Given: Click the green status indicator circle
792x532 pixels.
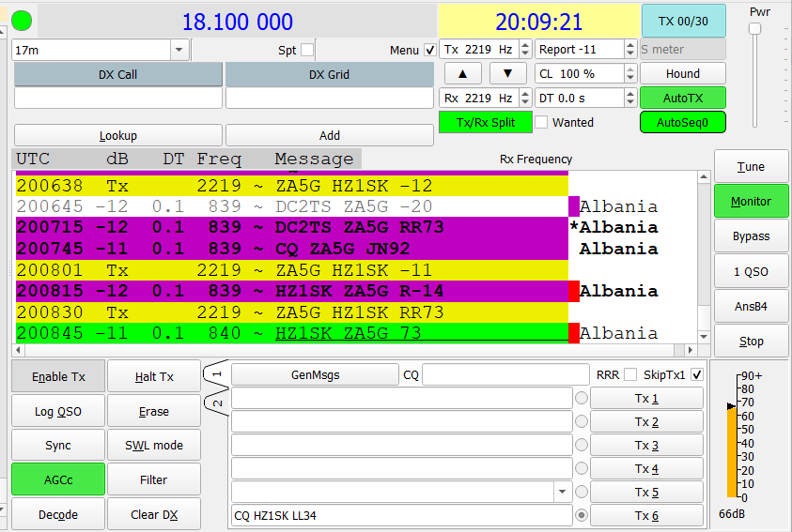Looking at the screenshot, I should click(22, 21).
